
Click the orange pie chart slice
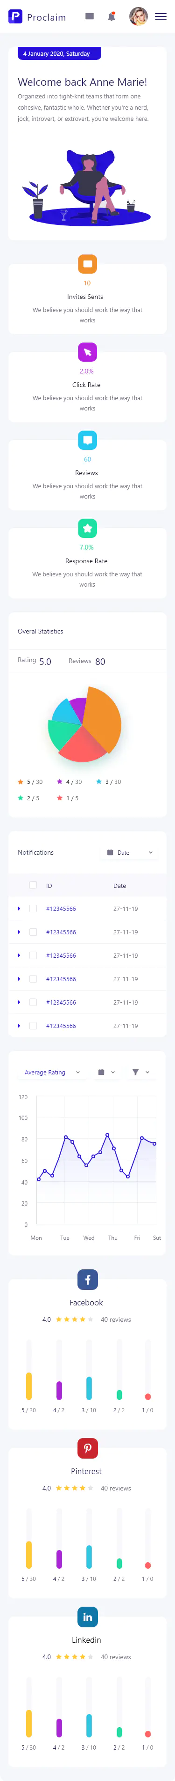point(103,718)
